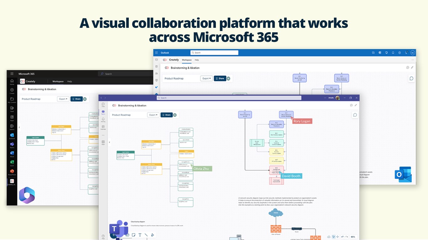Open Outlook settings gear
This screenshot has width=428, height=240.
click(399, 52)
